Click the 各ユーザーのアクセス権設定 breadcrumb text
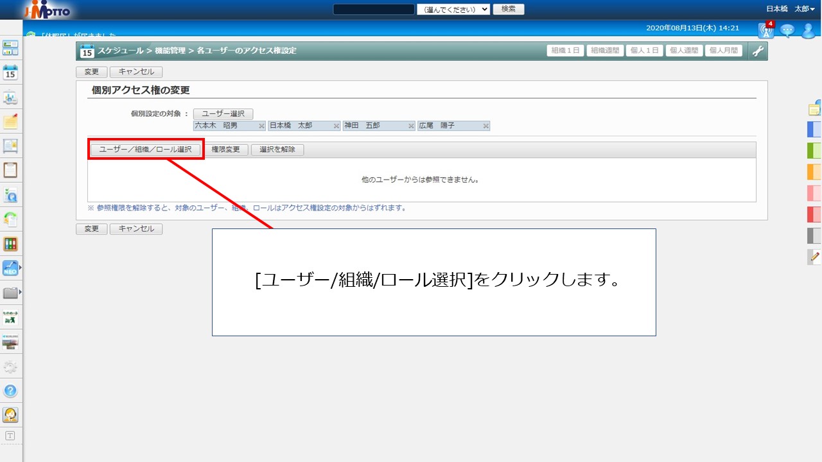 (247, 51)
